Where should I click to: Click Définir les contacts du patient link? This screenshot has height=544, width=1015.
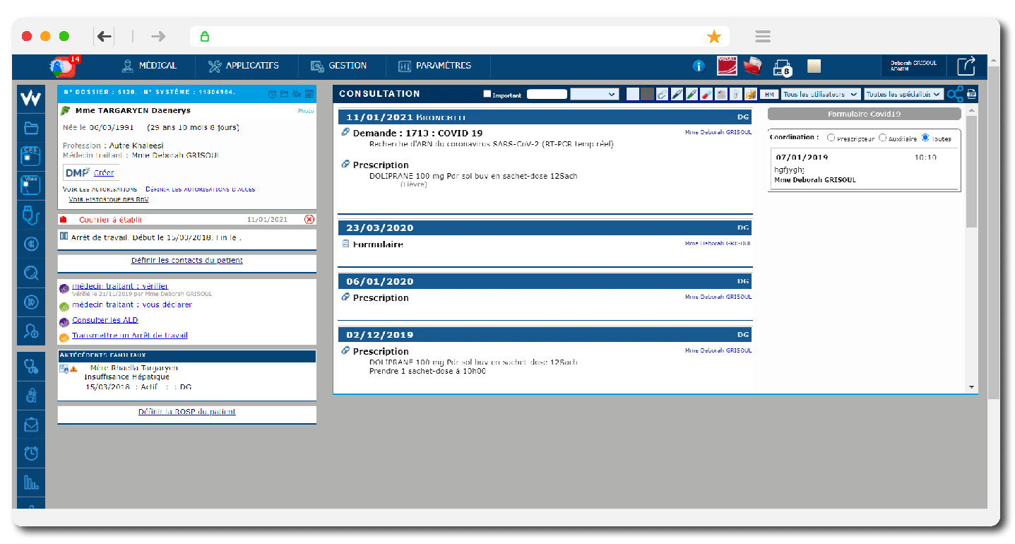click(186, 260)
